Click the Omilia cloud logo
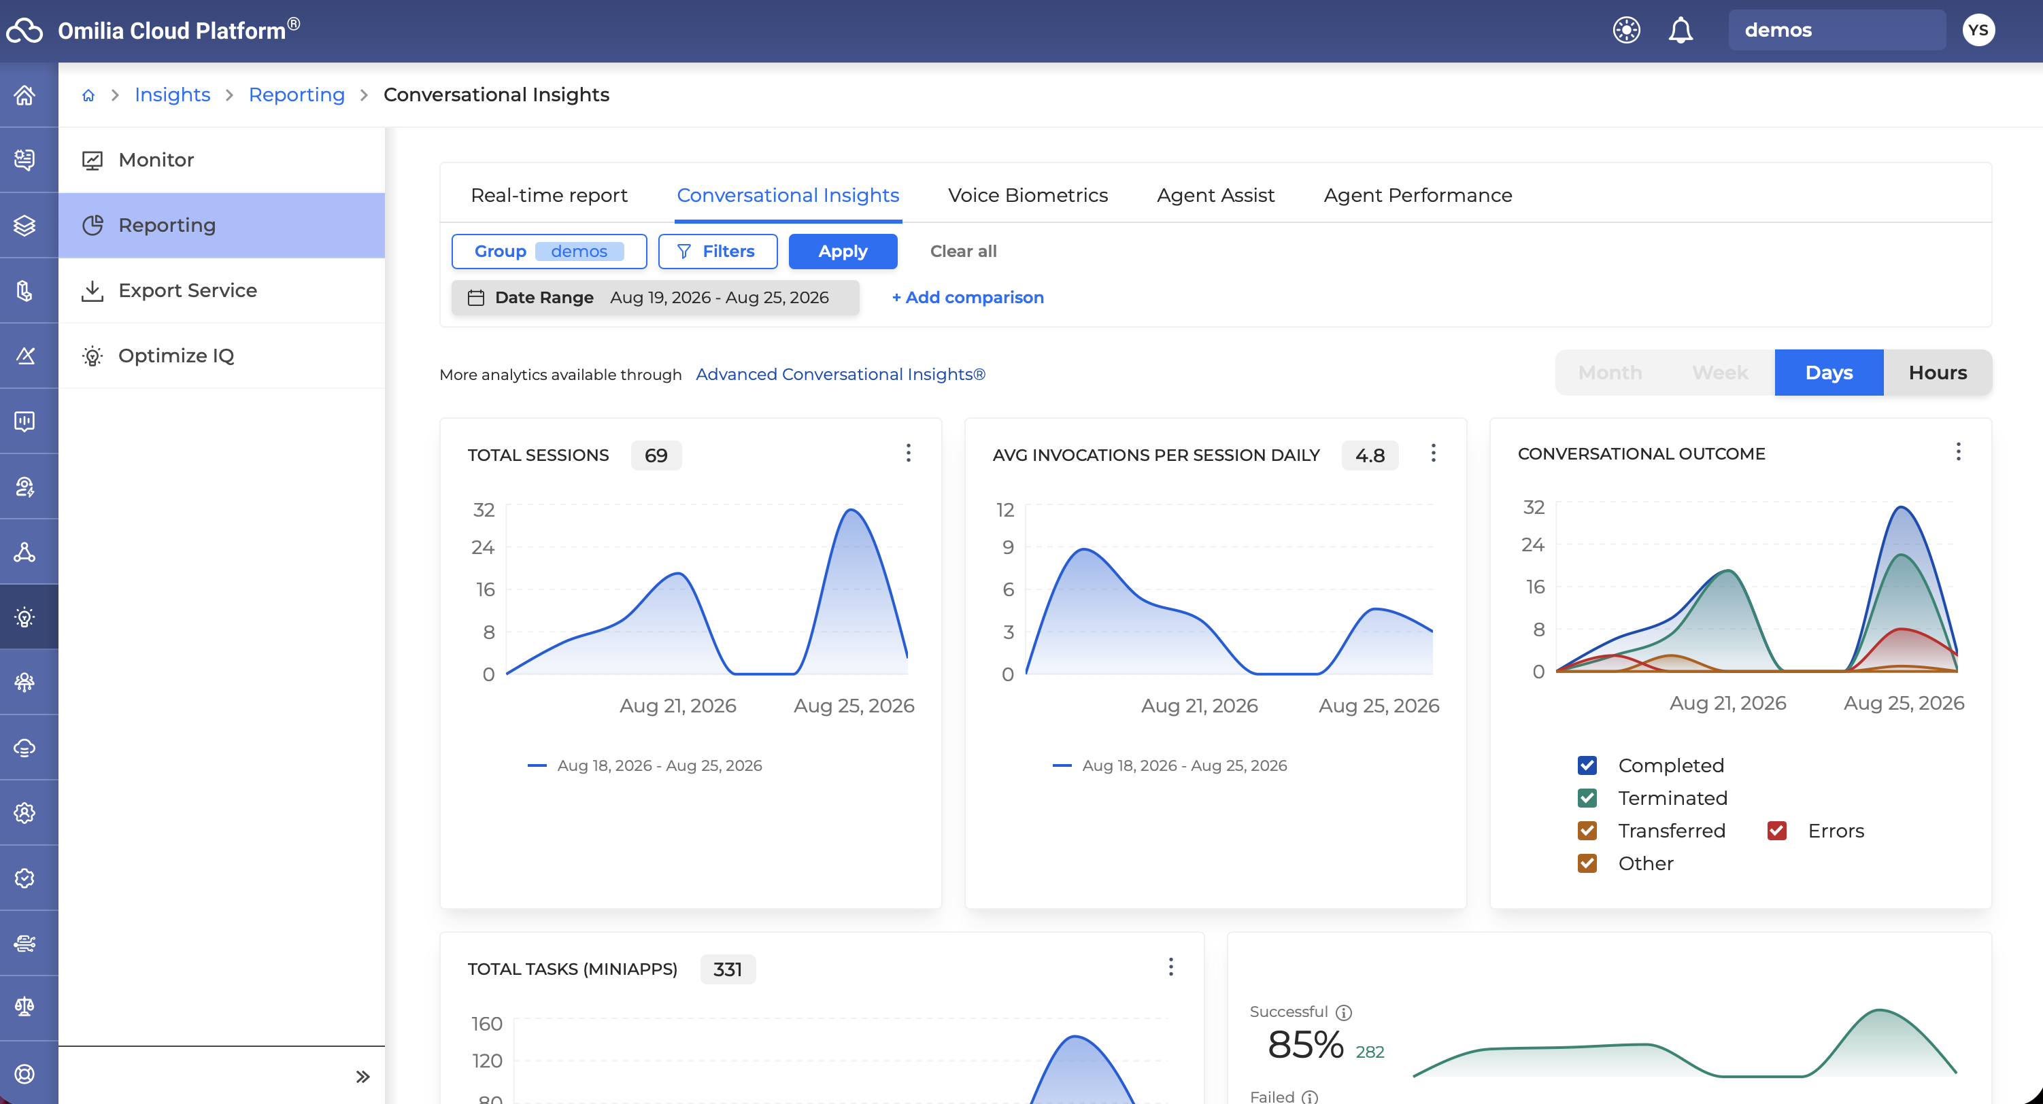Screen dimensions: 2043x1104 (24, 31)
